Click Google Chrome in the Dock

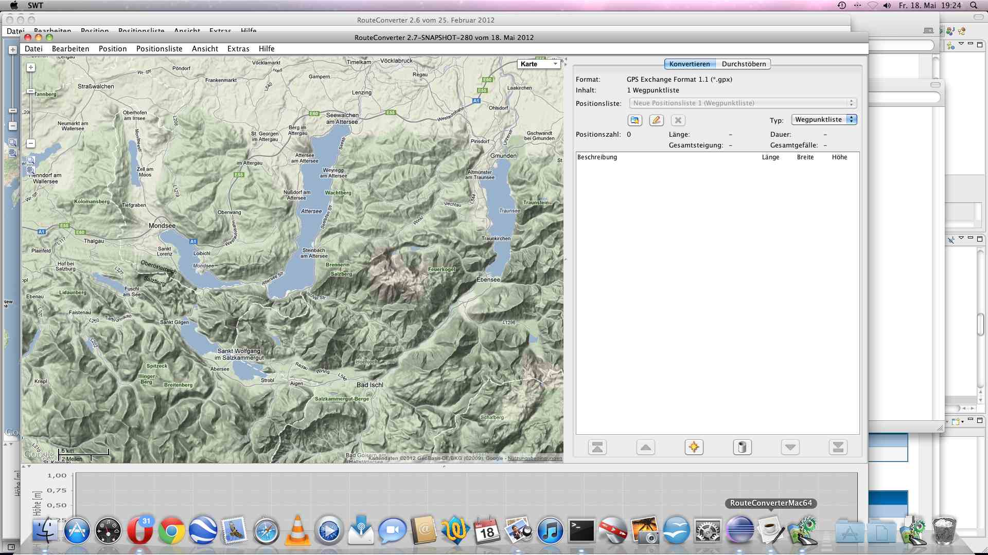click(x=171, y=531)
